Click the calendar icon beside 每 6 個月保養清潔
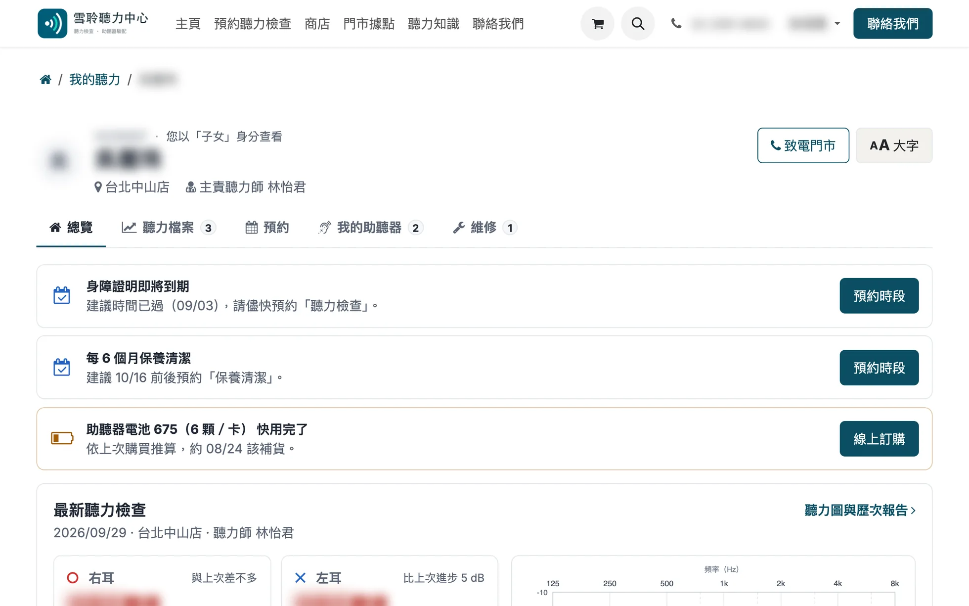The height and width of the screenshot is (606, 969). [62, 368]
